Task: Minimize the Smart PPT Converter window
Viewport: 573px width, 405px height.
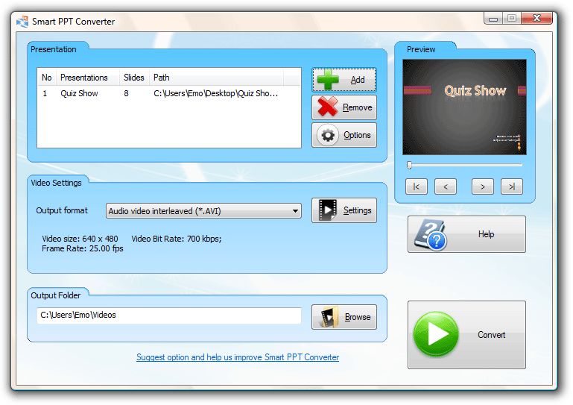Action: click(493, 19)
